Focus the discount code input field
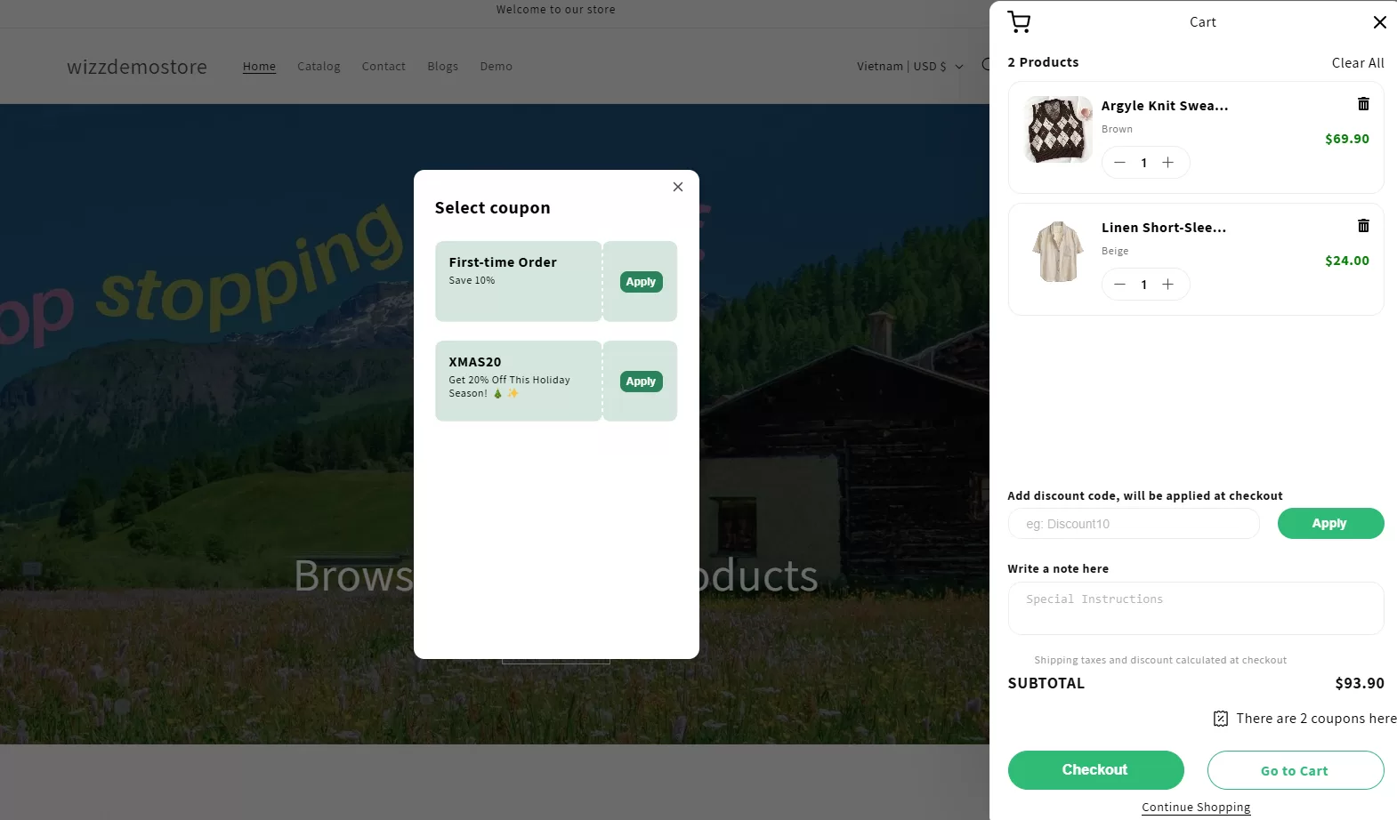The image size is (1397, 820). pyautogui.click(x=1134, y=524)
